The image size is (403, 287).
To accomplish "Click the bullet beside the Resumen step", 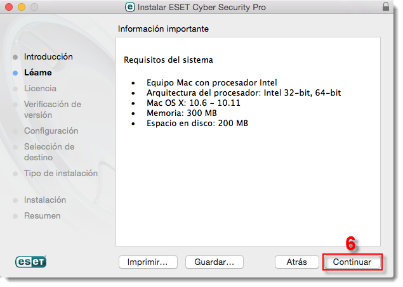I will pyautogui.click(x=15, y=216).
